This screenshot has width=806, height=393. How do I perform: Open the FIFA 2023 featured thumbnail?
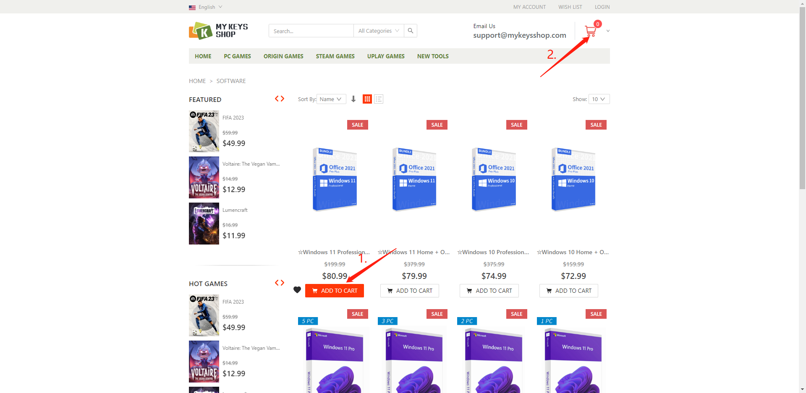pyautogui.click(x=204, y=131)
